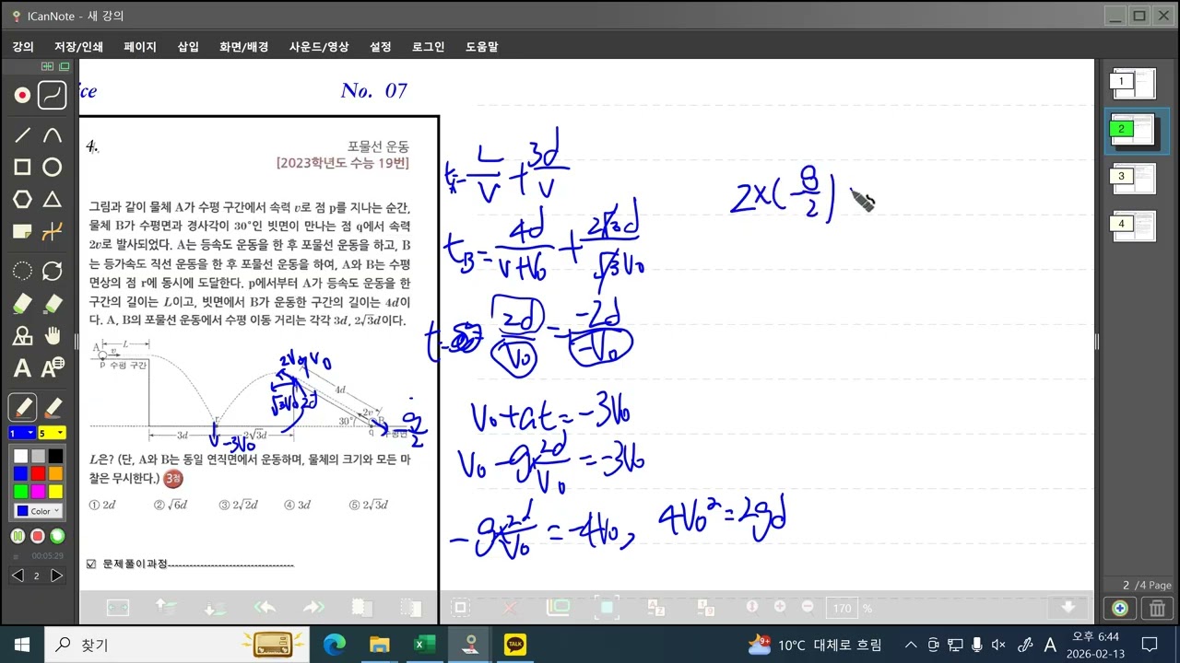Select the green eraser tool
The image size is (1180, 663).
tap(23, 303)
